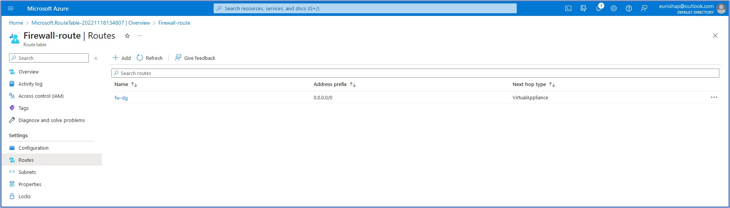Open the fw-dg route link

[x=121, y=98]
